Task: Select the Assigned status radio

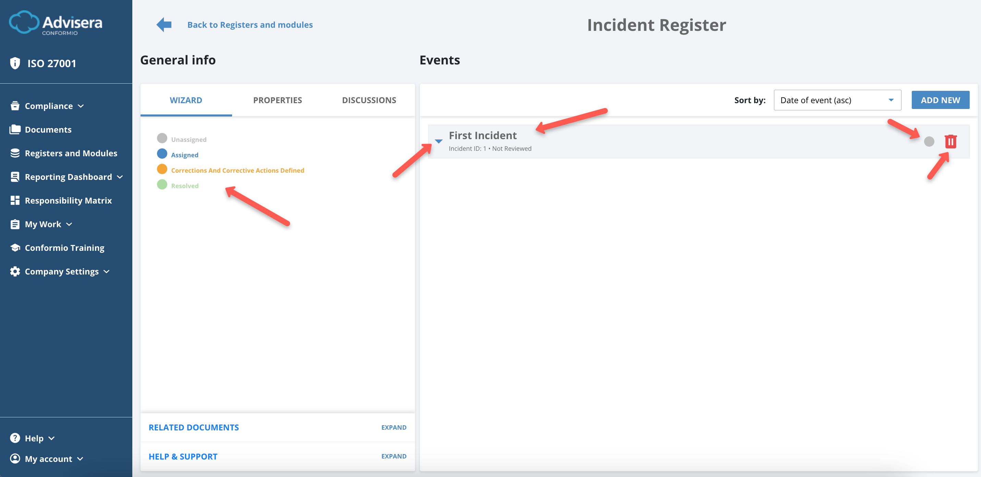Action: pyautogui.click(x=162, y=154)
